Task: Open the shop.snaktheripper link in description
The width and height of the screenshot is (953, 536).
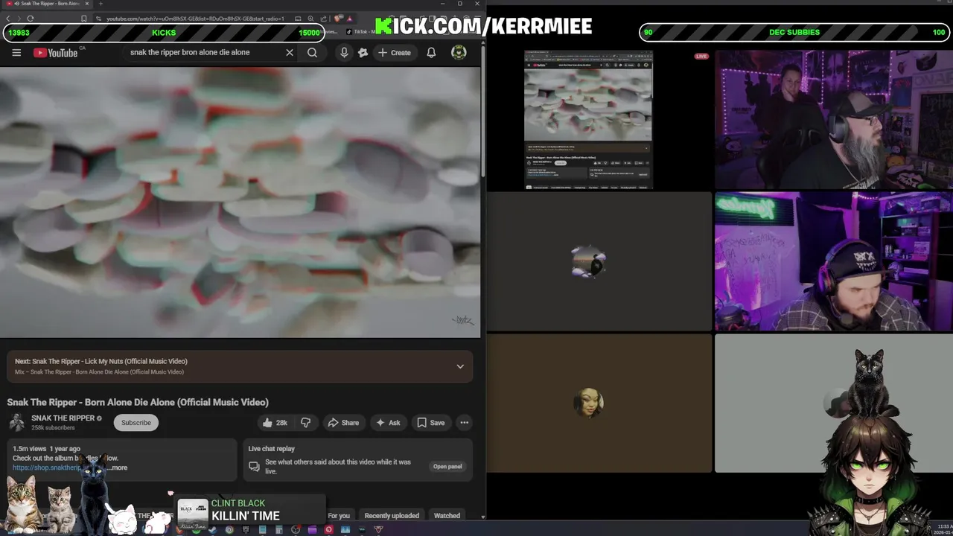Action: [46, 468]
